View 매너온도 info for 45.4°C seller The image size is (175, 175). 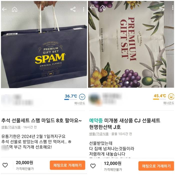pyautogui.click(x=169, y=103)
